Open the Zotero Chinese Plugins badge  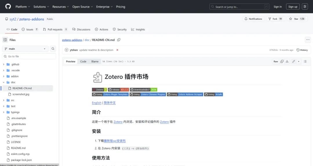[x=148, y=94]
